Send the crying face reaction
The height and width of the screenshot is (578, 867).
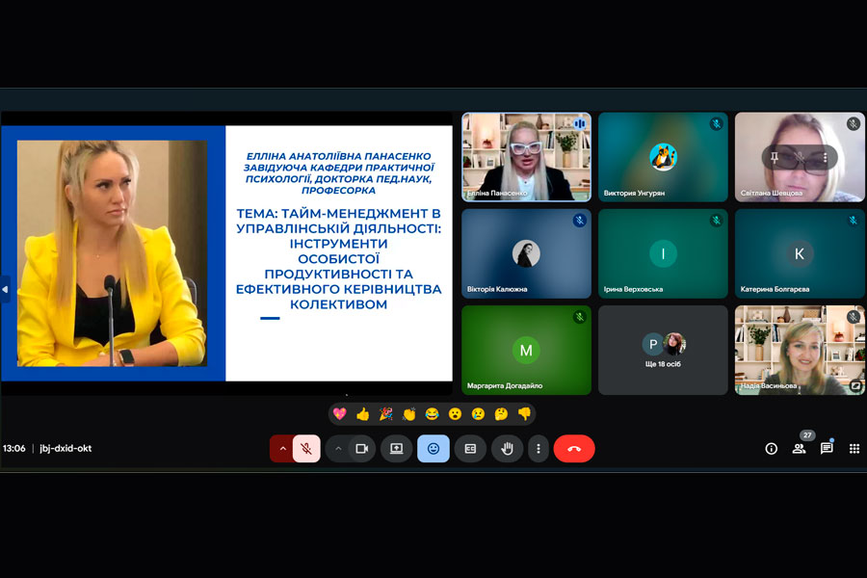click(478, 413)
